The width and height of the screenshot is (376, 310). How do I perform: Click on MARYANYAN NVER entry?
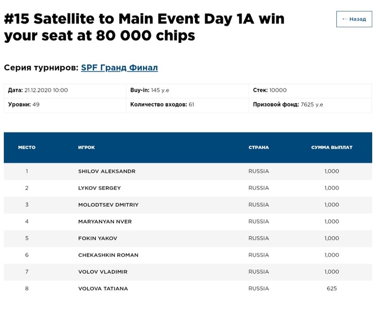point(105,221)
